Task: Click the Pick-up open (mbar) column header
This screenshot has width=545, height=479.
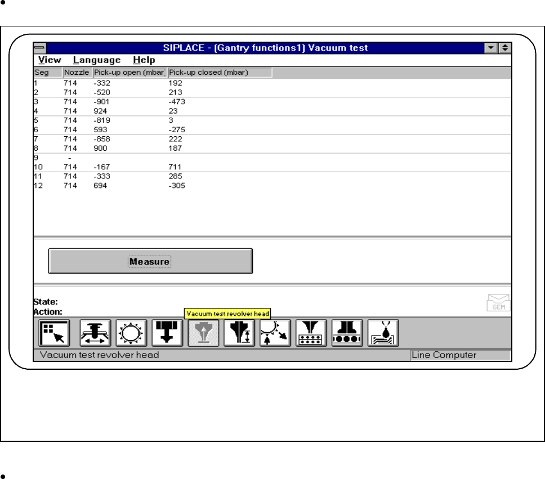Action: 129,72
